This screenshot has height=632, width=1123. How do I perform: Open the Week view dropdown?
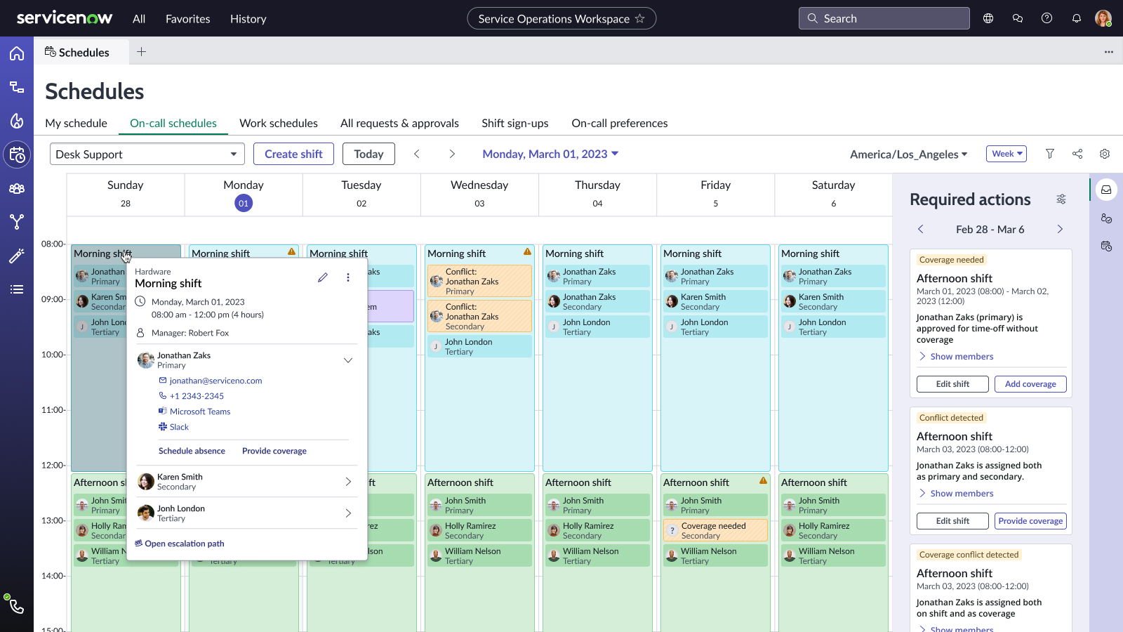(x=1006, y=154)
